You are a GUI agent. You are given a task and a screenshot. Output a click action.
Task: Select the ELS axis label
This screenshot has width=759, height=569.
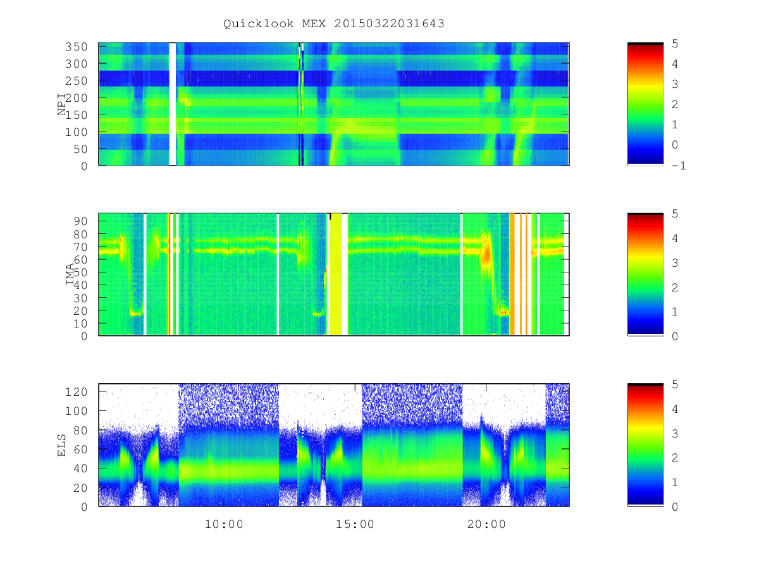coord(62,445)
